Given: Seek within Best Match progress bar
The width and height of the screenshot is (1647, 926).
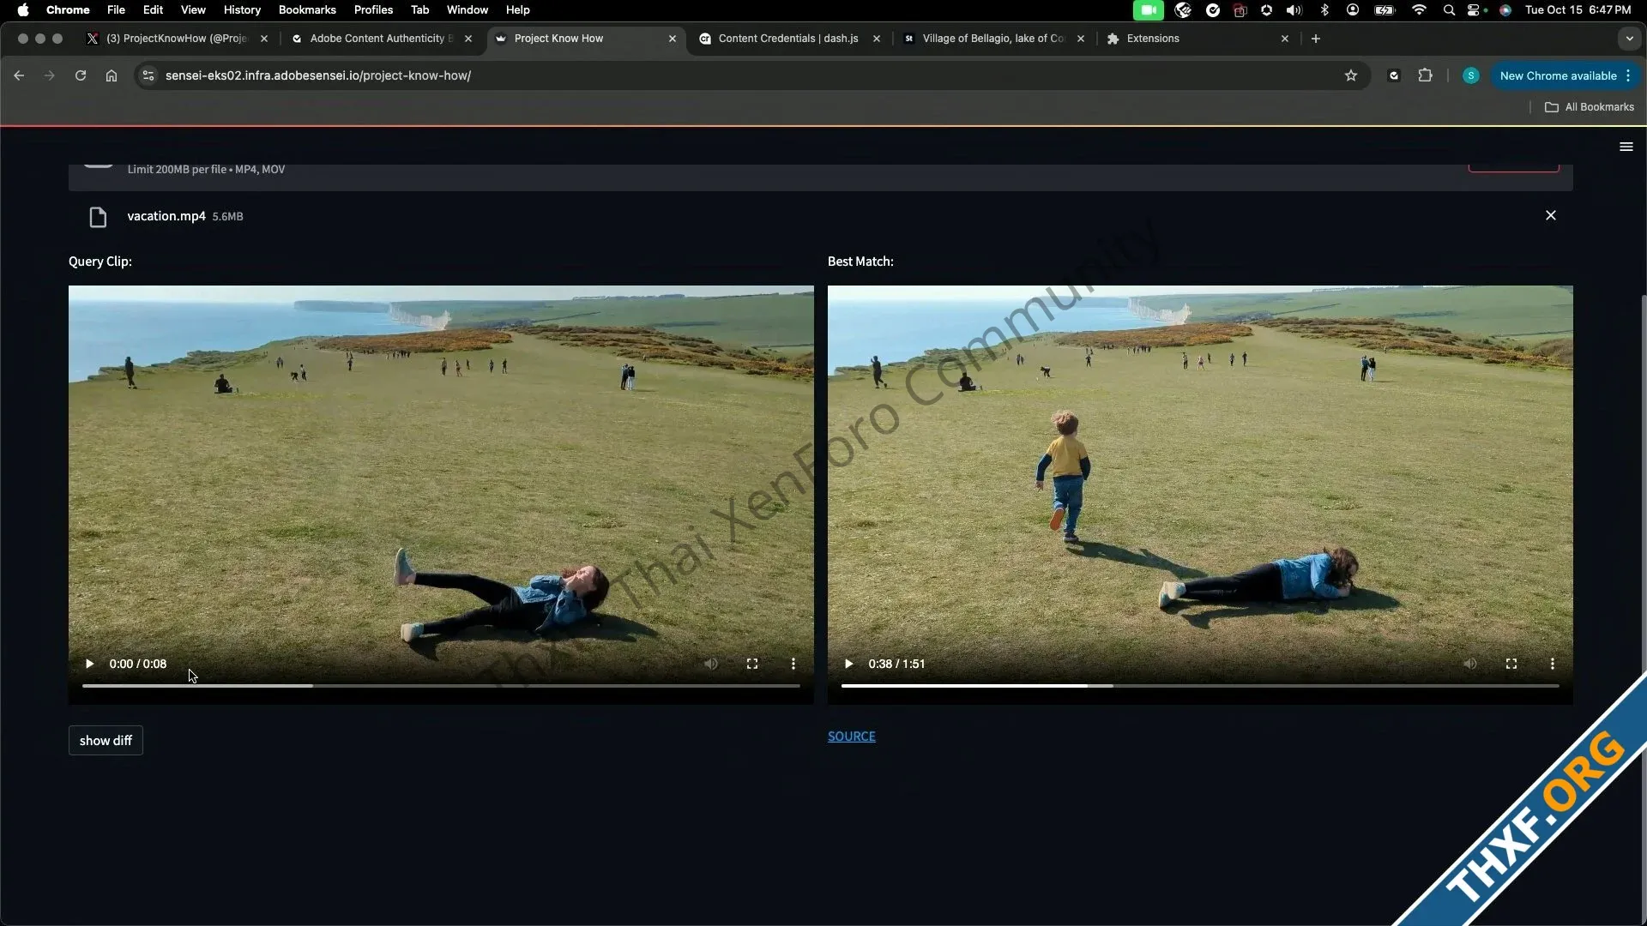Looking at the screenshot, I should point(1200,686).
